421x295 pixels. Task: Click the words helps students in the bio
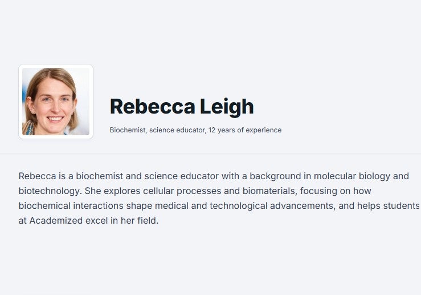pyautogui.click(x=389, y=206)
